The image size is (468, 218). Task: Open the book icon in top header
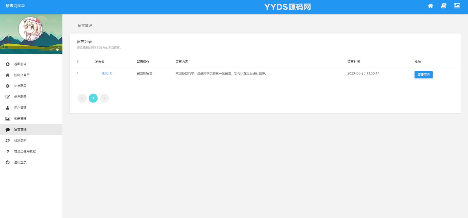(444, 6)
